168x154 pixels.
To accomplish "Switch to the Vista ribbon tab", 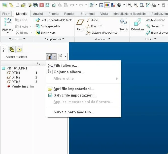I will click(104, 14).
